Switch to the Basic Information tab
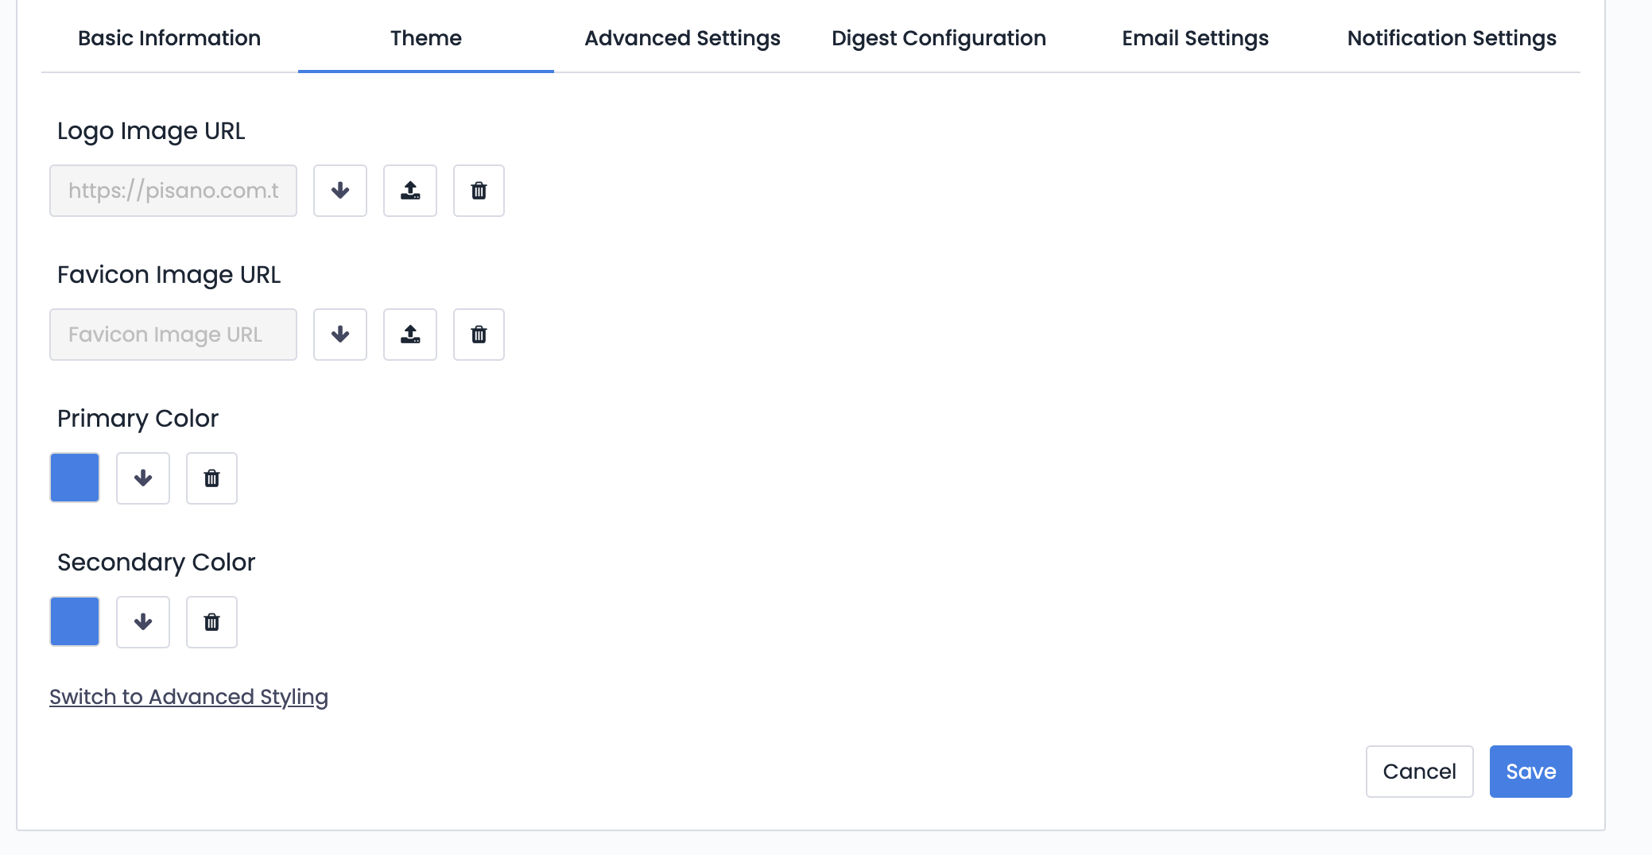The image size is (1652, 855). 169,38
